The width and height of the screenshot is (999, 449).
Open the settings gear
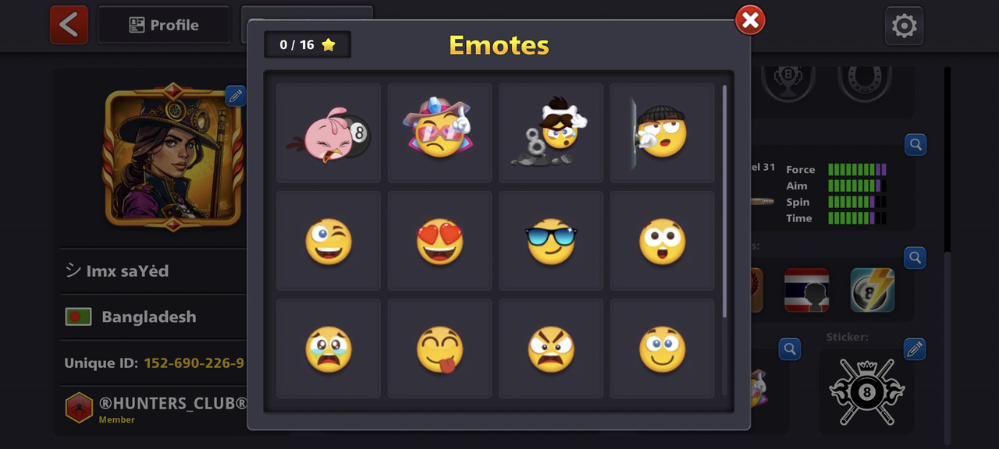[x=904, y=26]
